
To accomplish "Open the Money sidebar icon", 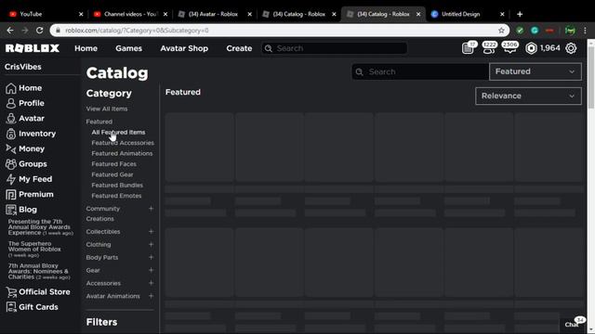I will coord(10,148).
